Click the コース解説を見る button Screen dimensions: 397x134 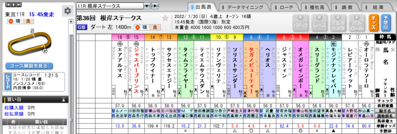pos(29,66)
